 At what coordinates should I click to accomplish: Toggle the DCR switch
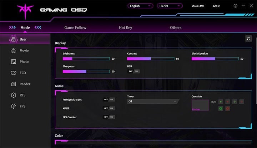pyautogui.click(x=133, y=71)
